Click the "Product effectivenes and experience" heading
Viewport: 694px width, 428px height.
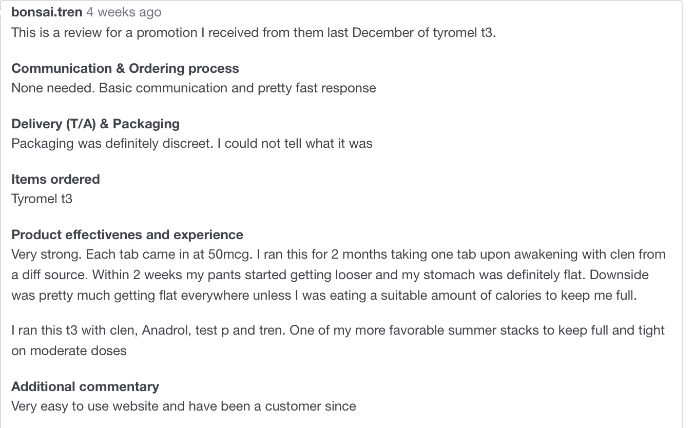point(127,235)
